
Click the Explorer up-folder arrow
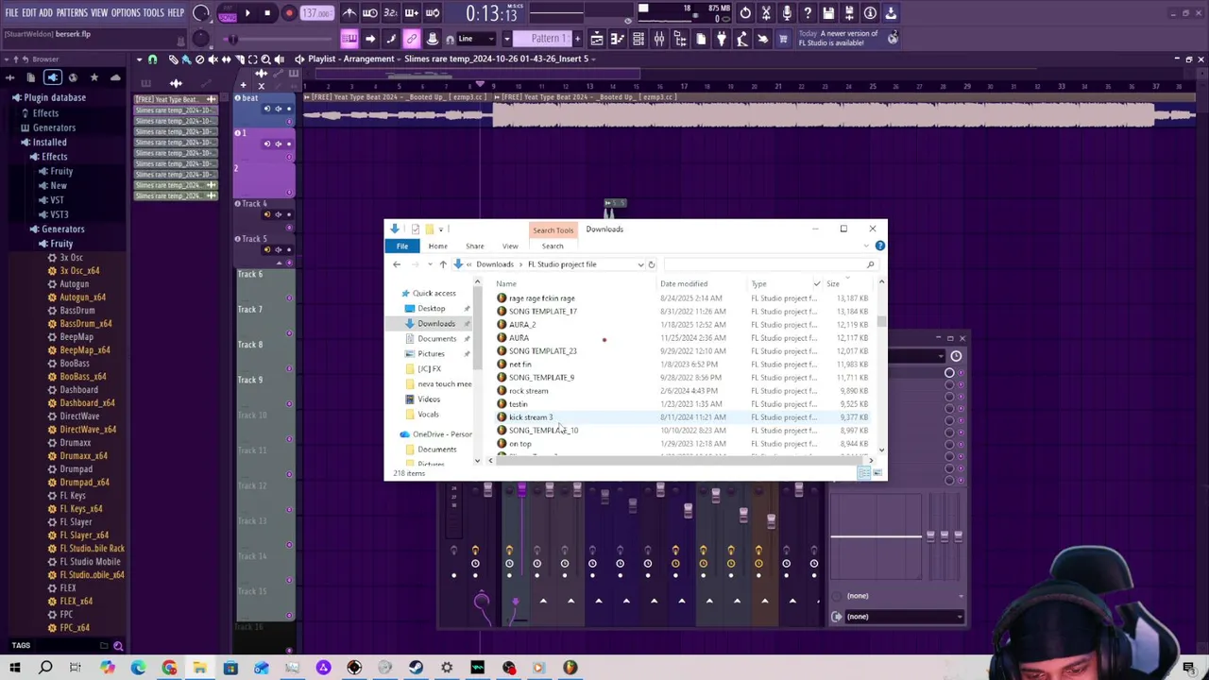[x=442, y=264]
